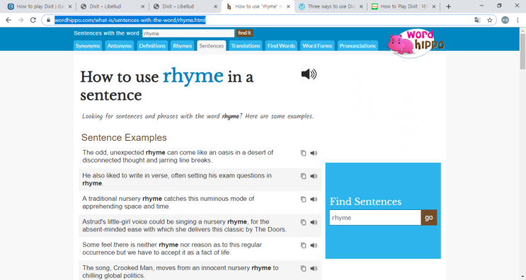Reload the current page
Viewport: 526px width, 280px height.
33,20
